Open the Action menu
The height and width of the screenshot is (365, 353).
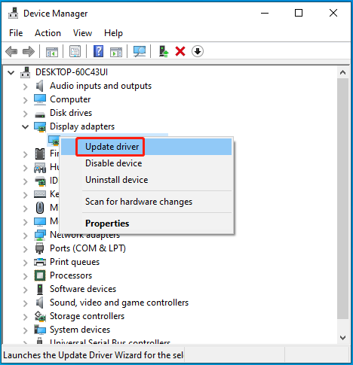pos(48,33)
